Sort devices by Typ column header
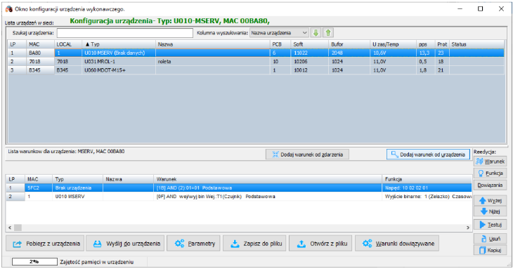The width and height of the screenshot is (513, 269). (119, 44)
